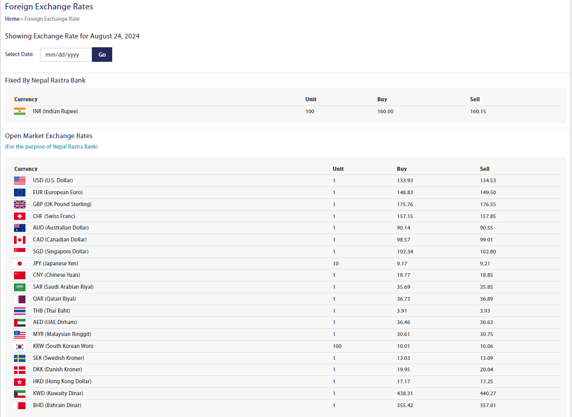Click the Japanese Yen flag icon
This screenshot has width=572, height=417.
coord(20,263)
